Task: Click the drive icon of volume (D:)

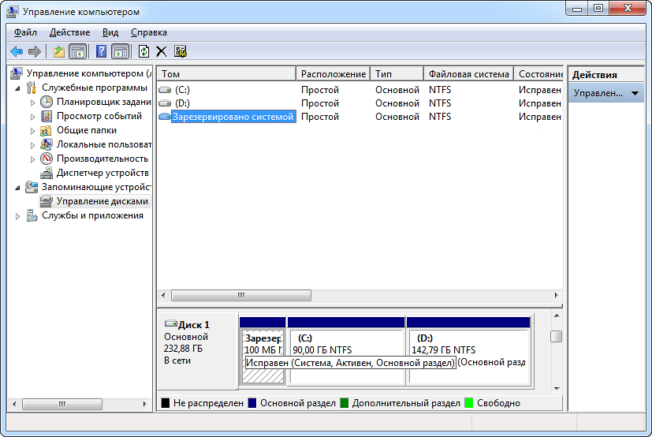Action: coord(165,103)
